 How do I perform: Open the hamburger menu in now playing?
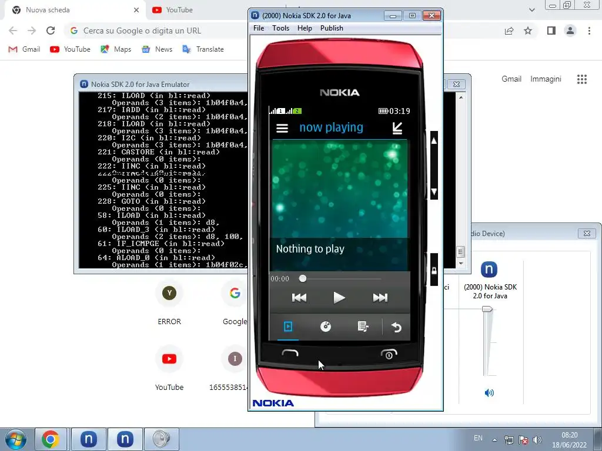(282, 128)
